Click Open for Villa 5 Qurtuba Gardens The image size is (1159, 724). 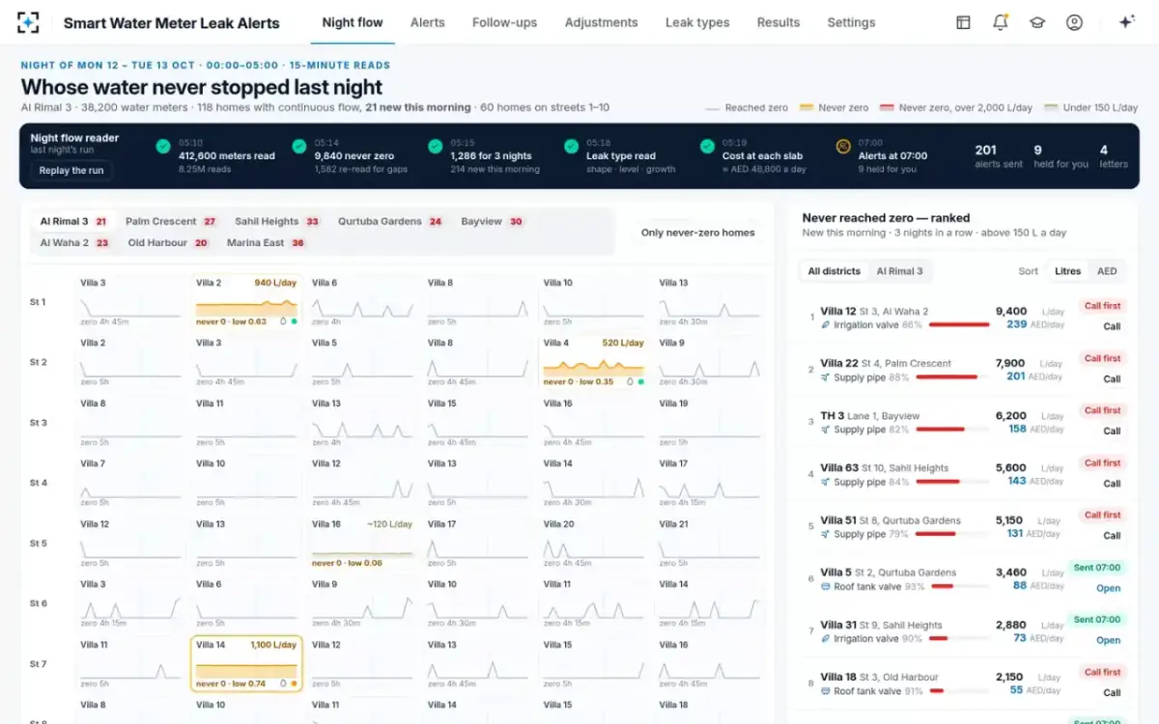point(1108,588)
